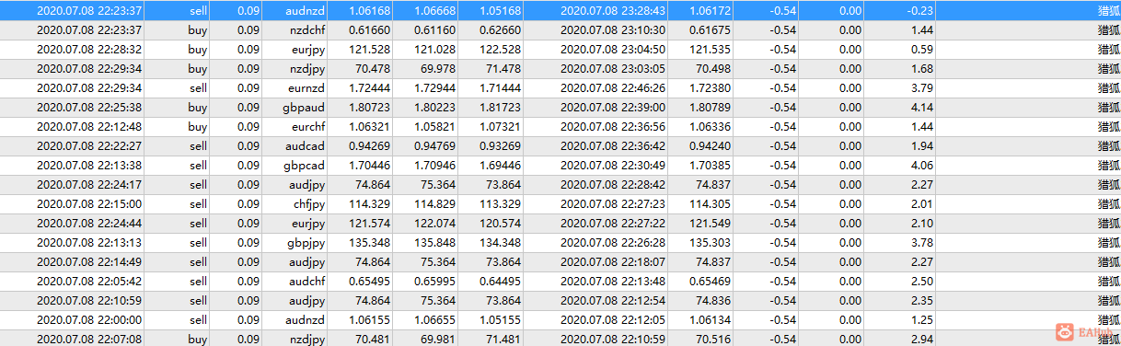Click open time 2020.07.08 22:15:00

(89, 204)
